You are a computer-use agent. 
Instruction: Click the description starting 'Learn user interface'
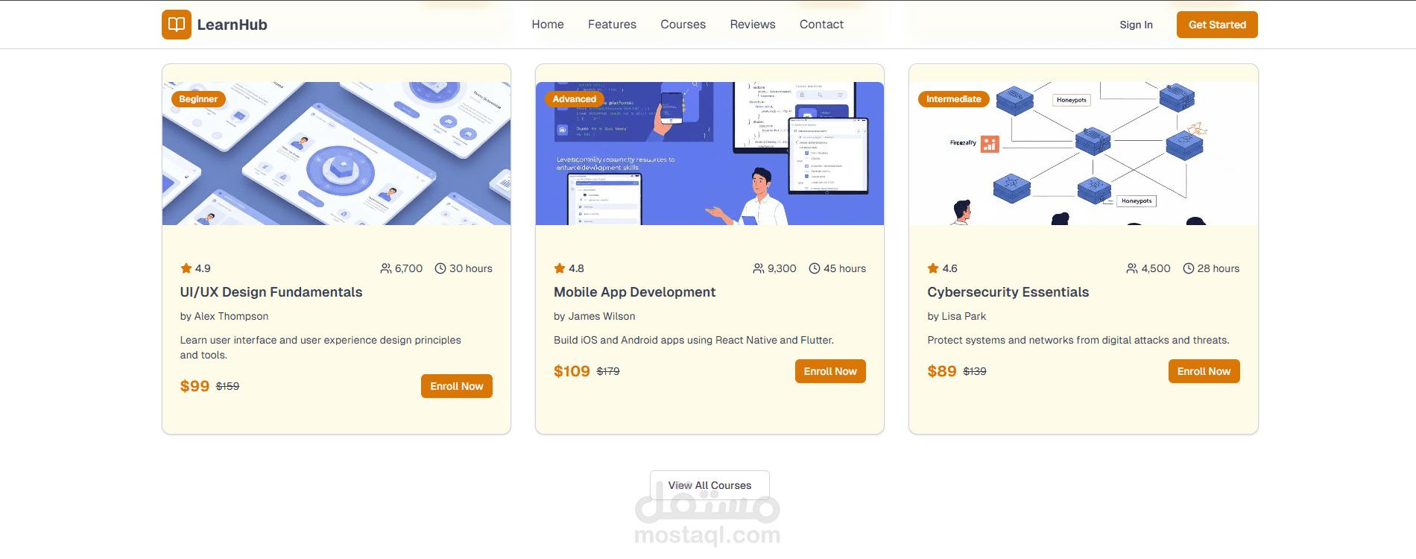pos(320,347)
